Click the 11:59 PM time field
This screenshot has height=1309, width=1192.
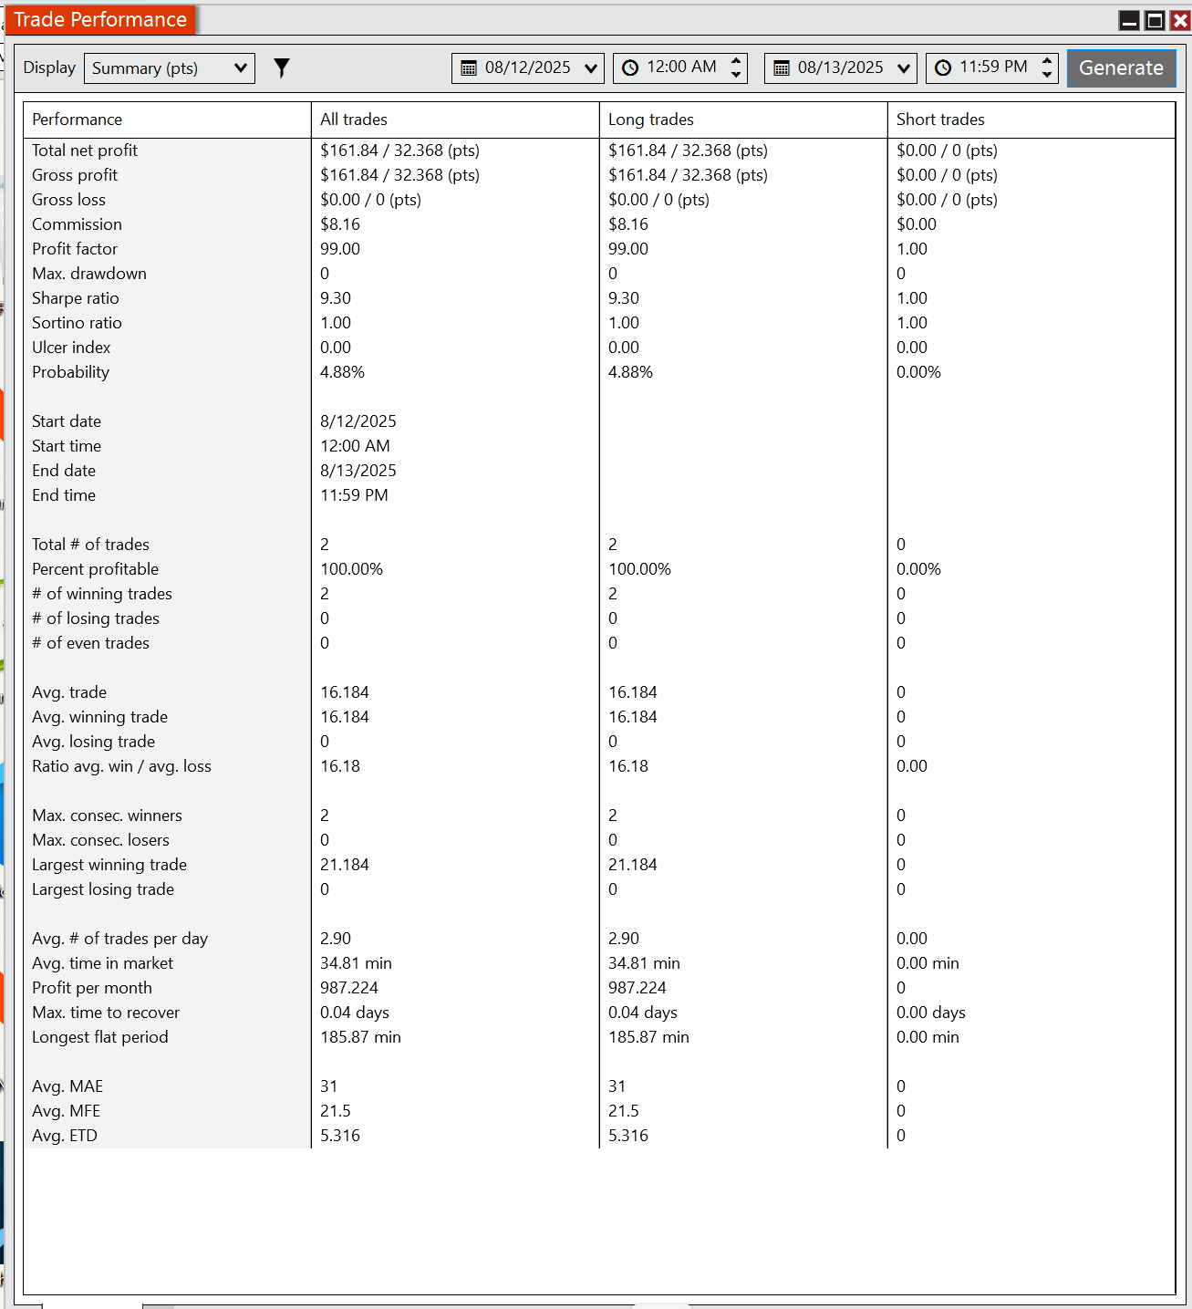tap(992, 68)
